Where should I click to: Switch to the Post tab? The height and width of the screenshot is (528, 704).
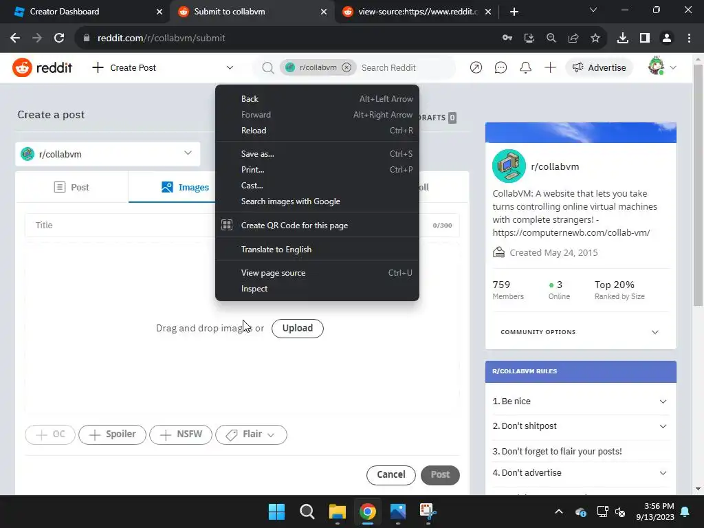71,187
